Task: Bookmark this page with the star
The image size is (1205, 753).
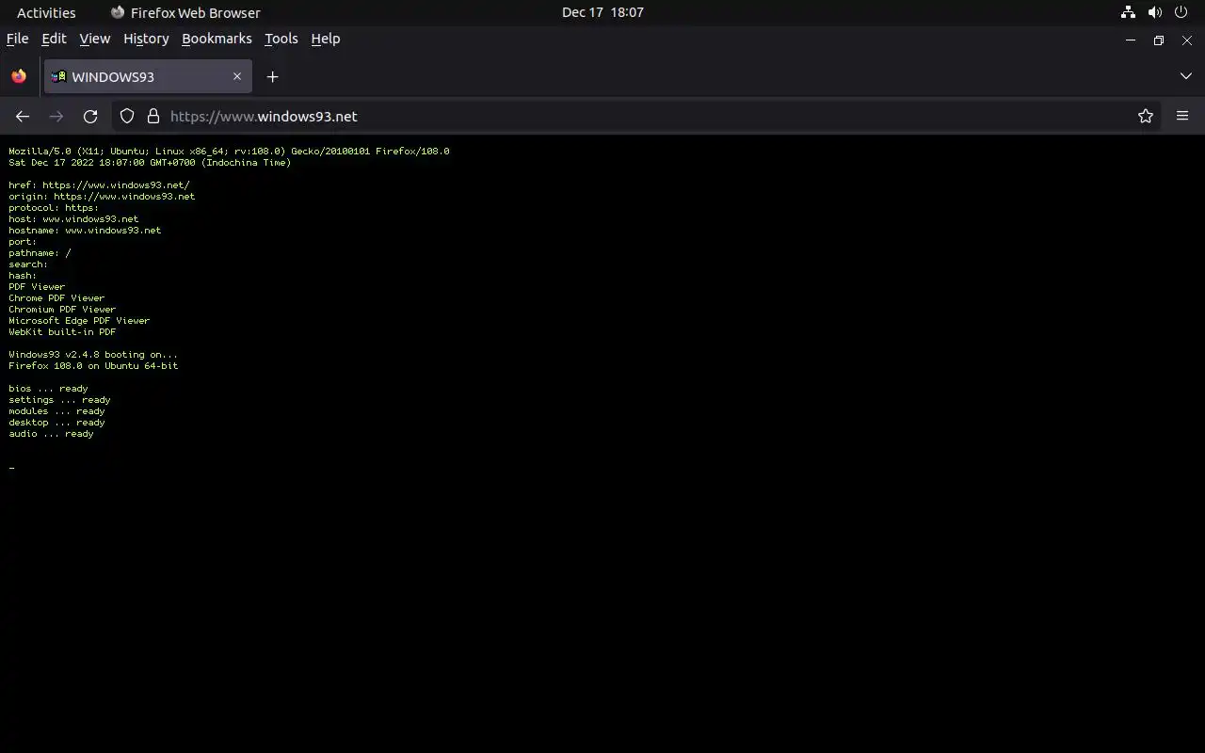Action: [1146, 117]
